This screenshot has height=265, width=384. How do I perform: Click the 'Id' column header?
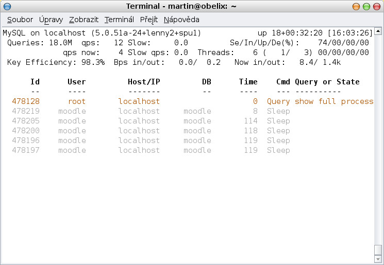[35, 82]
